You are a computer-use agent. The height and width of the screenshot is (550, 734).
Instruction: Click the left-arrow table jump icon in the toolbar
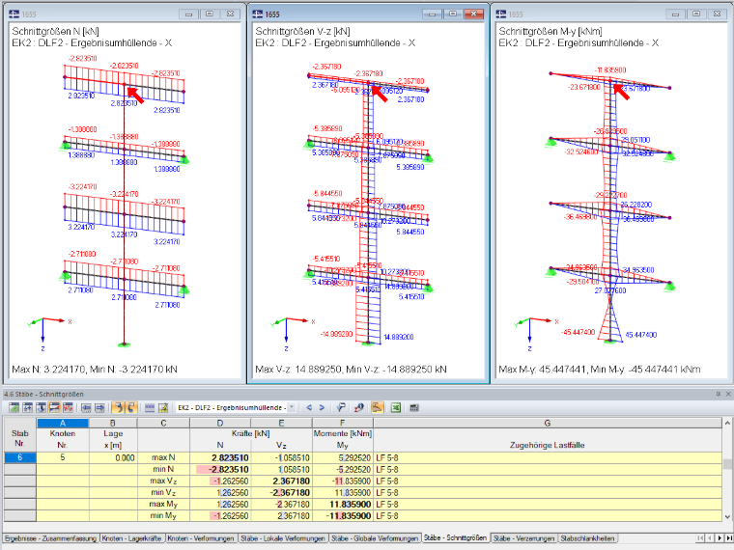[86, 408]
